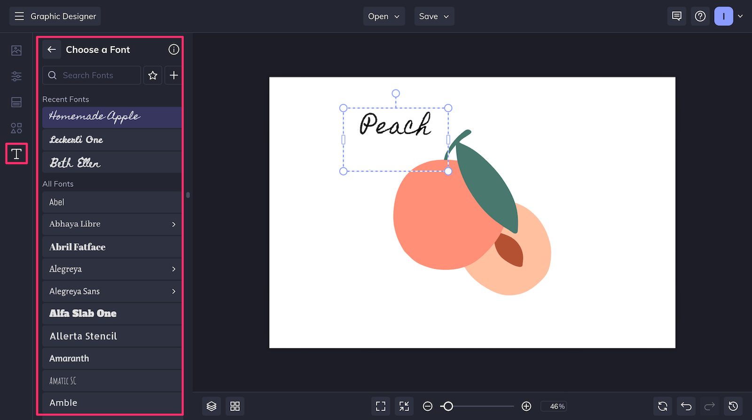Click the Search Fonts input field

tap(92, 75)
